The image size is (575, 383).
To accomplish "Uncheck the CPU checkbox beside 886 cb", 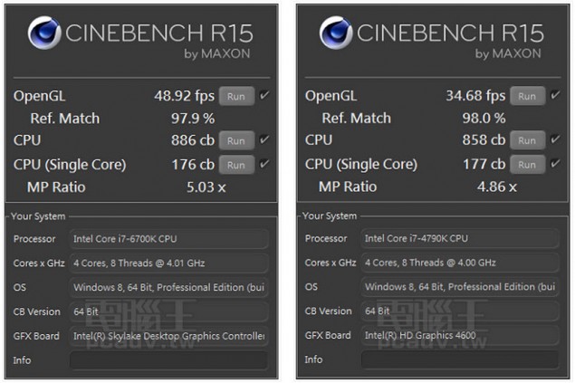I will 264,139.
